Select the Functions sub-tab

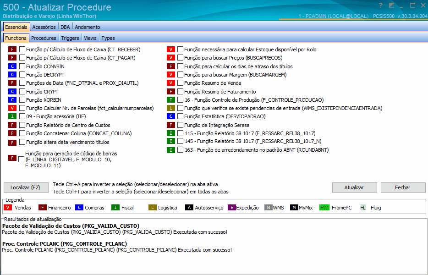[16, 38]
